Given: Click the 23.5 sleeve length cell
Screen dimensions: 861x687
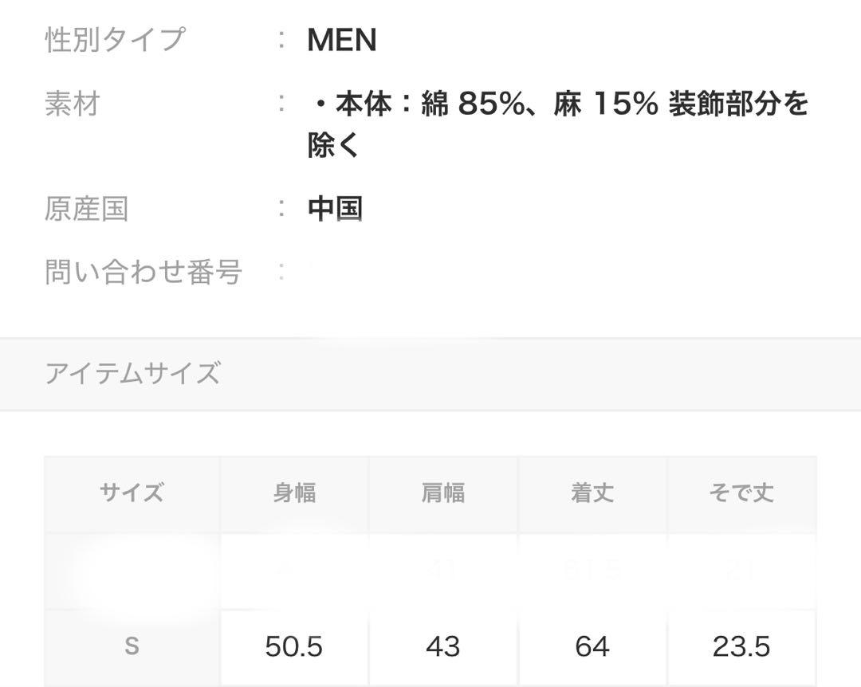Looking at the screenshot, I should pos(742,646).
